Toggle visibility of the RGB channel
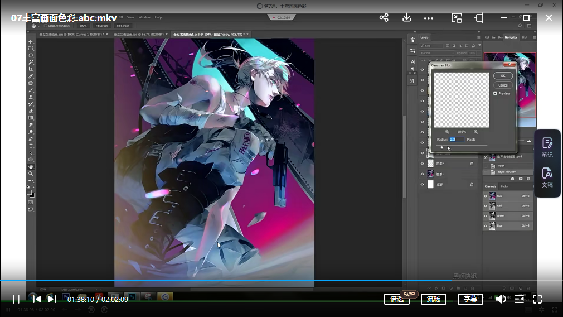The width and height of the screenshot is (563, 317). [x=486, y=196]
